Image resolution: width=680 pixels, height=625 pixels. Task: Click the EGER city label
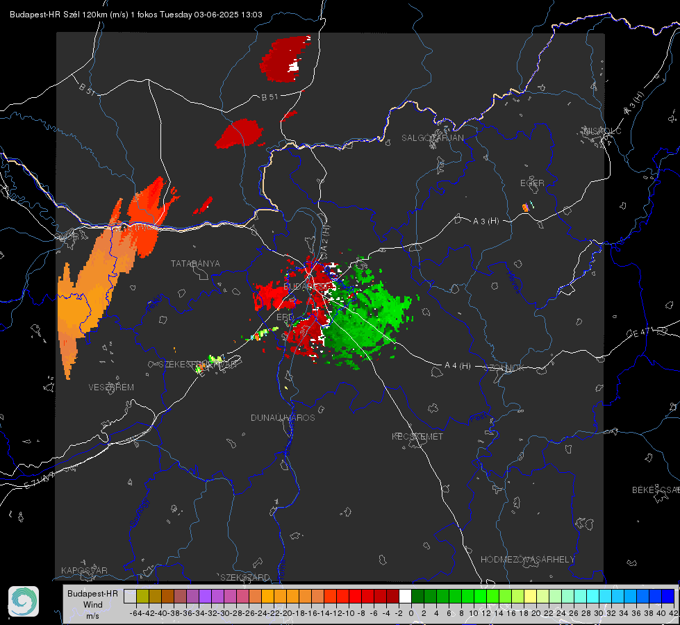tap(532, 183)
